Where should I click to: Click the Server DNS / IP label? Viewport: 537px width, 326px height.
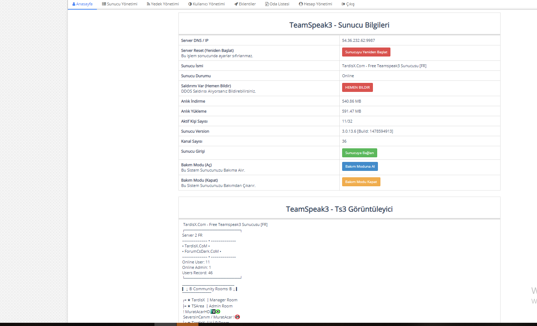[195, 40]
